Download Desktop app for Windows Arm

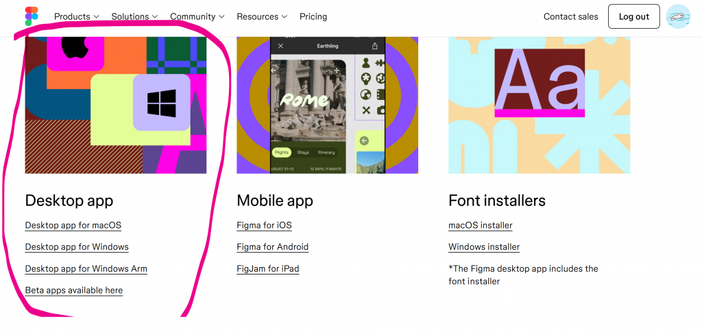(x=86, y=268)
